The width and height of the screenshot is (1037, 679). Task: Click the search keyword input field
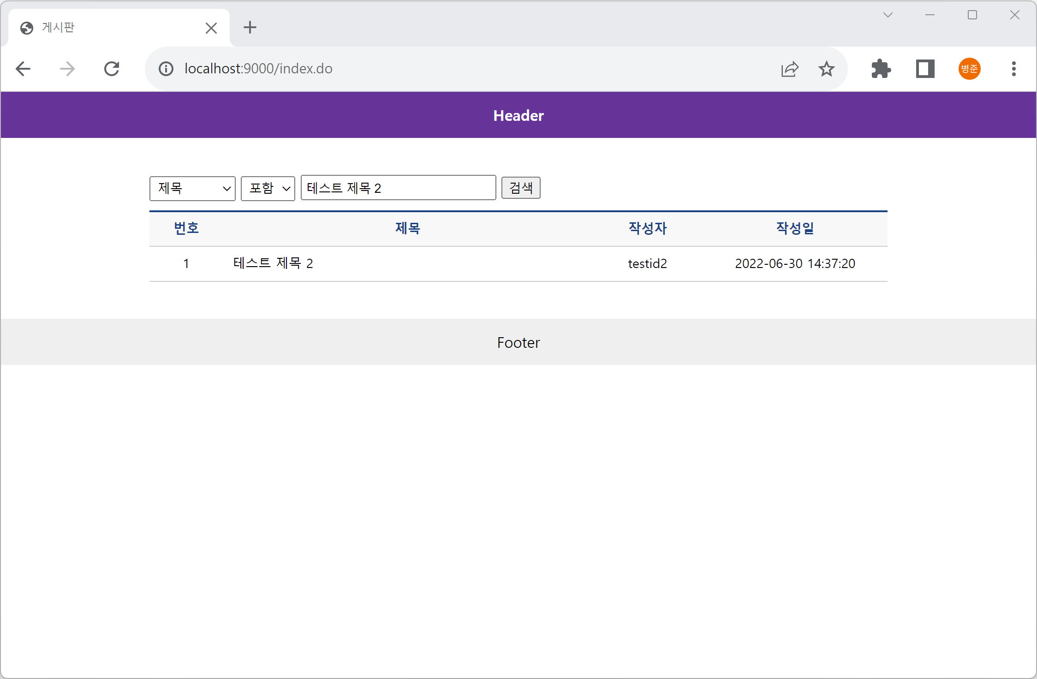(x=398, y=188)
